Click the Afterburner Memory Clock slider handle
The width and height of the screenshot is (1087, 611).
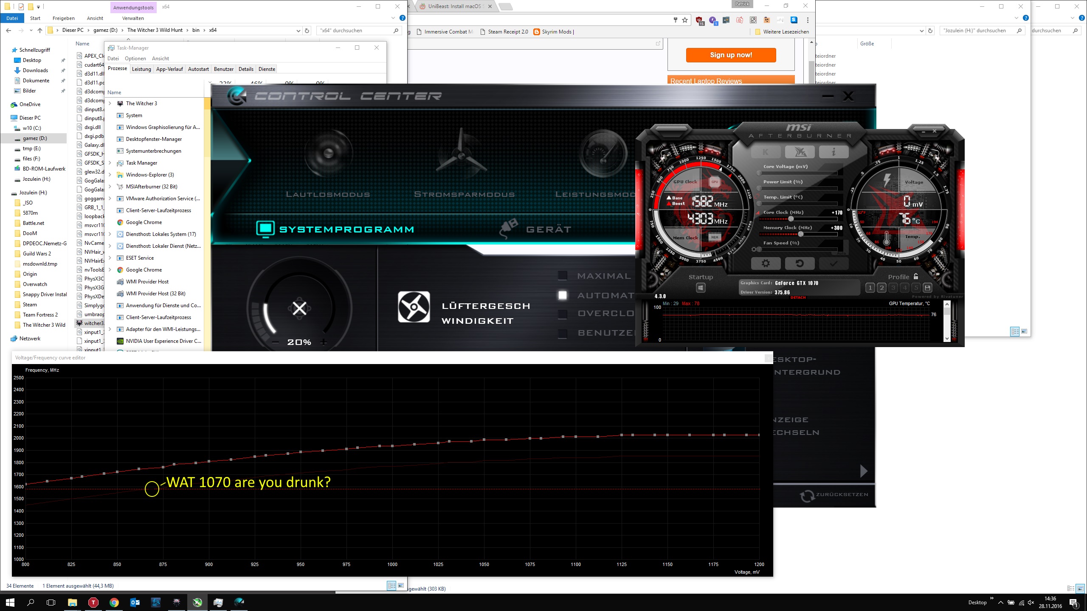click(x=800, y=234)
